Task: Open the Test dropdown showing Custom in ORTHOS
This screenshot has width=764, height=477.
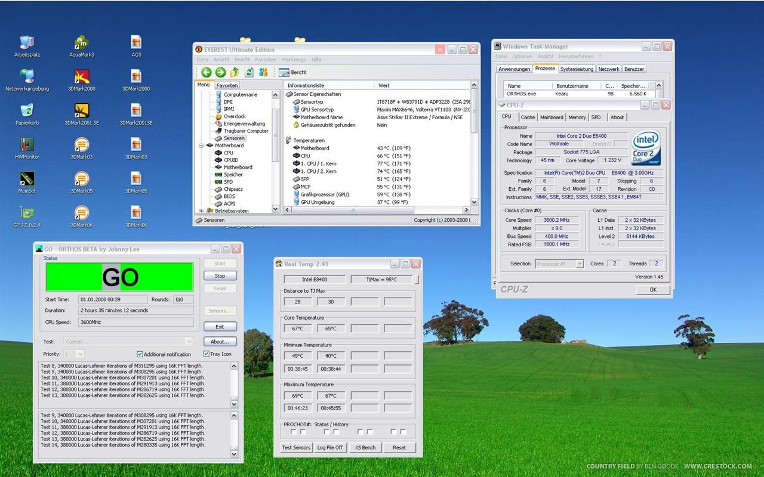Action: point(189,342)
